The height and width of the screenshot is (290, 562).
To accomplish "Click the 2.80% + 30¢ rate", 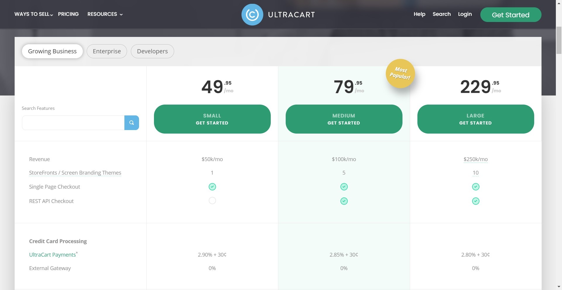I will pos(476,255).
